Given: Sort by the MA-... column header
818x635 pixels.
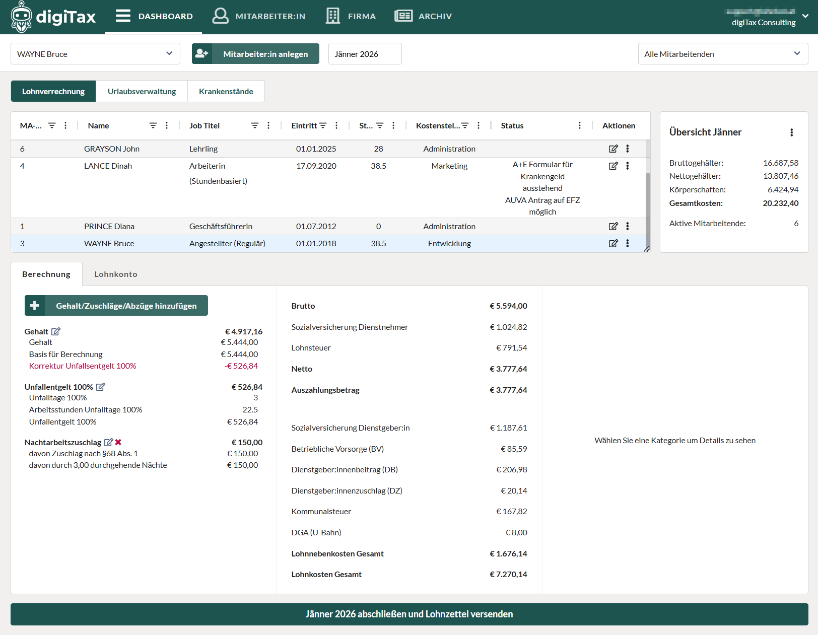Looking at the screenshot, I should [x=31, y=125].
